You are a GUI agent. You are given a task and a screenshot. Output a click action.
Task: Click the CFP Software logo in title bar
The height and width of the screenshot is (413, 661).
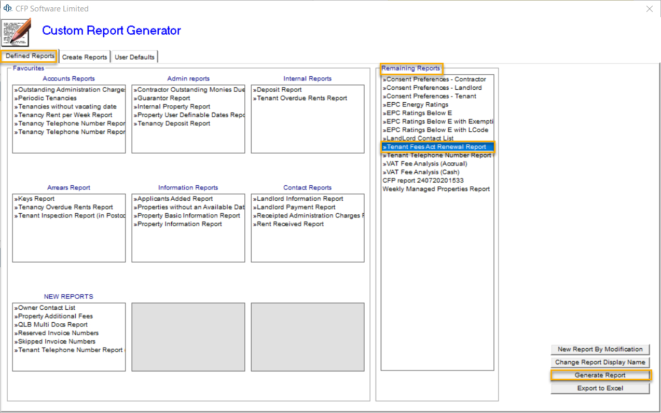[x=8, y=8]
